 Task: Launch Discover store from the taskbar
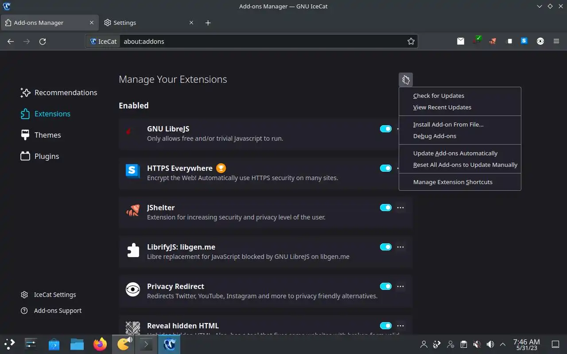click(54, 344)
